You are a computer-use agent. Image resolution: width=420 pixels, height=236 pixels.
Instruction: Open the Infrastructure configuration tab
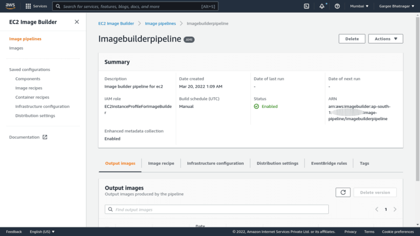tap(215, 163)
